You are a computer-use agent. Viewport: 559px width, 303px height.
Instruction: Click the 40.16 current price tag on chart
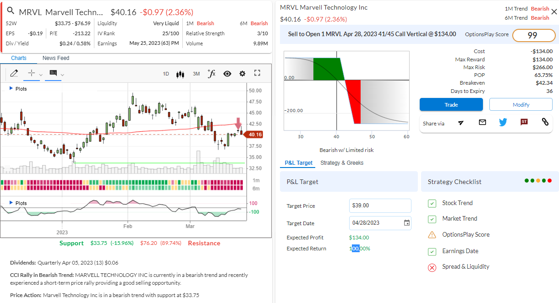coord(253,135)
